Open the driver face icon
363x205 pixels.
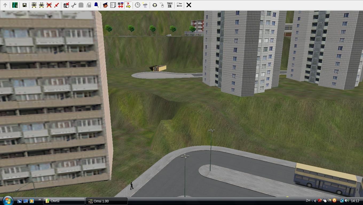(x=105, y=5)
